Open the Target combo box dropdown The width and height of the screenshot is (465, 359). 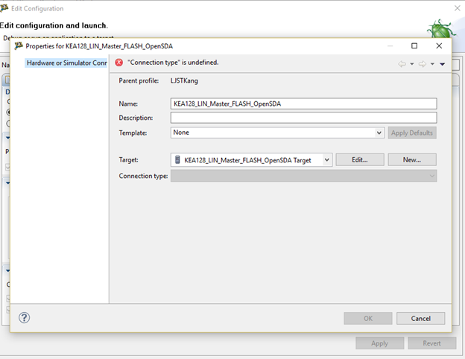[x=327, y=159]
